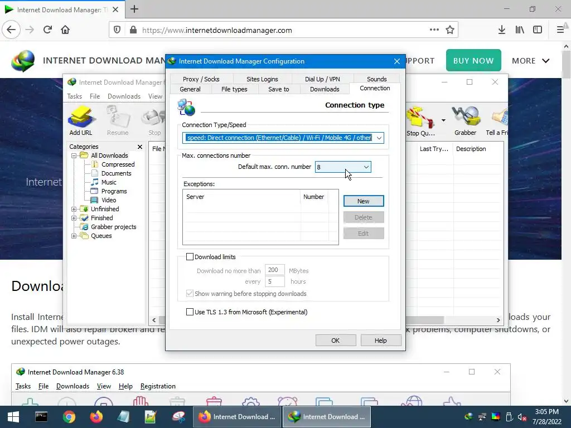Screen dimensions: 571x428
Task: Open Windows Start menu
Action: point(13,417)
